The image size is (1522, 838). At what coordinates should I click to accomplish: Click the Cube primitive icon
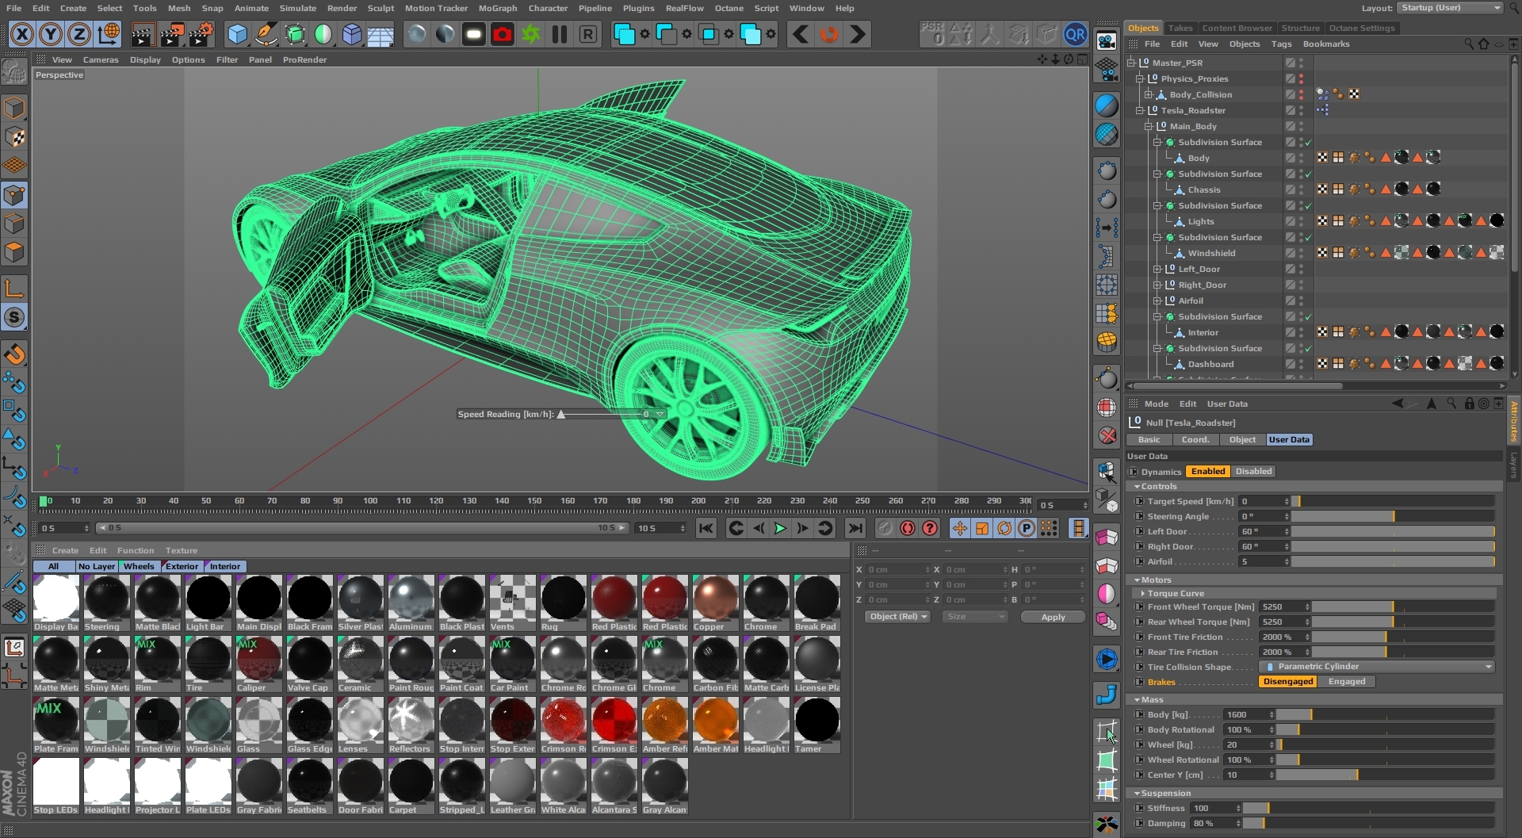[x=237, y=34]
